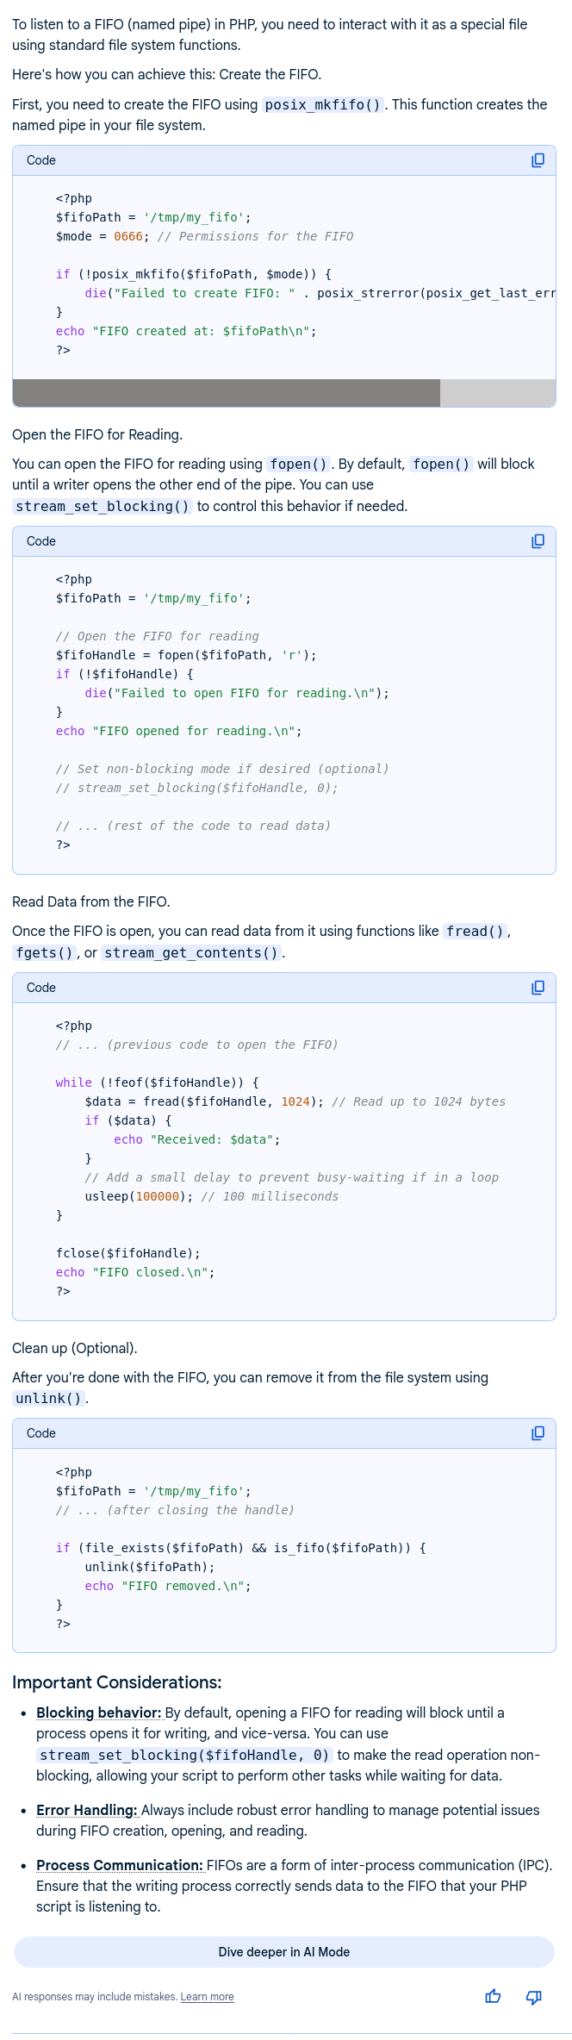Copy the fread while-loop code block
This screenshot has height=2040, width=572.
538,988
